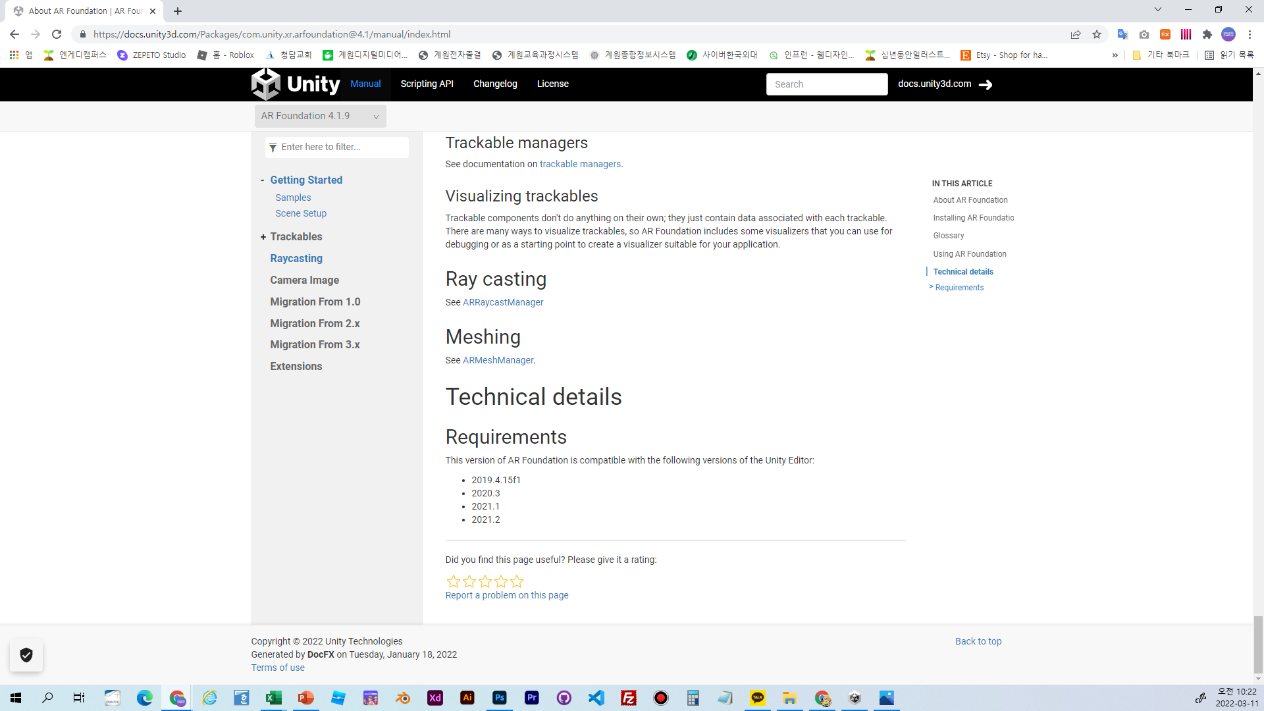Click Report a problem on this page
This screenshot has height=711, width=1264.
[x=507, y=595]
